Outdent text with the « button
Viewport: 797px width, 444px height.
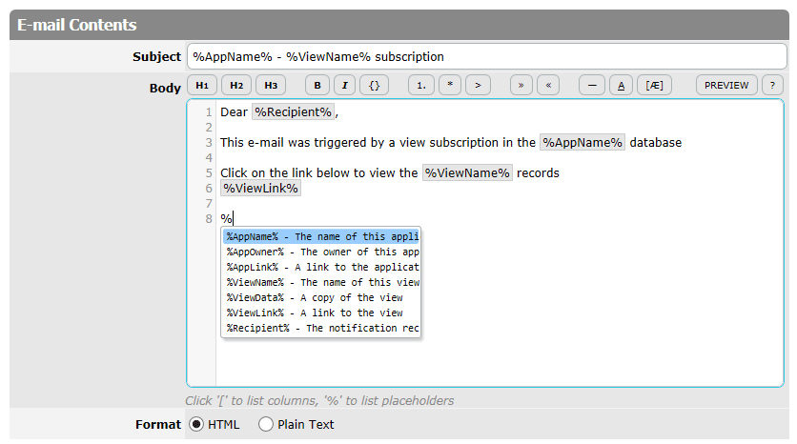548,86
